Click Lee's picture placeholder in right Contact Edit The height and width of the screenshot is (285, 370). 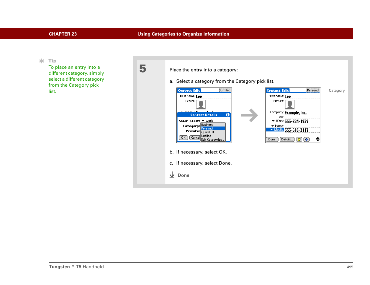[290, 105]
